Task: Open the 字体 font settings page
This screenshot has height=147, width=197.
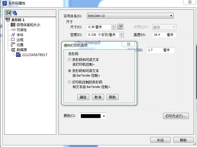Action: click(20, 35)
